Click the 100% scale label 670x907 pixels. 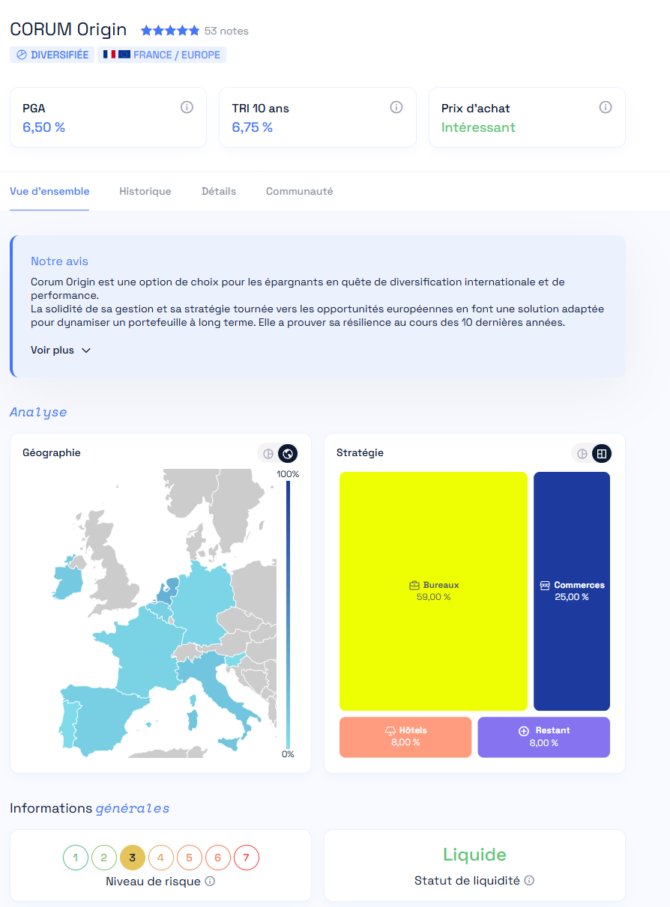pyautogui.click(x=288, y=474)
